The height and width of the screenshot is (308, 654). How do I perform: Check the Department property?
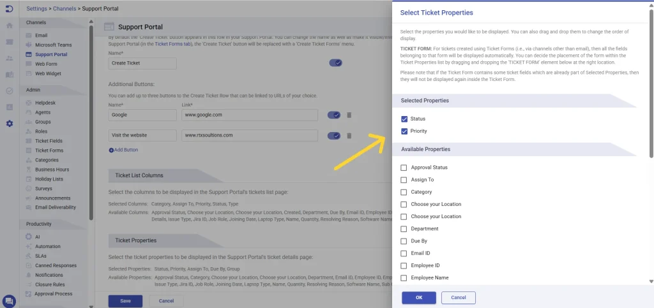(404, 229)
